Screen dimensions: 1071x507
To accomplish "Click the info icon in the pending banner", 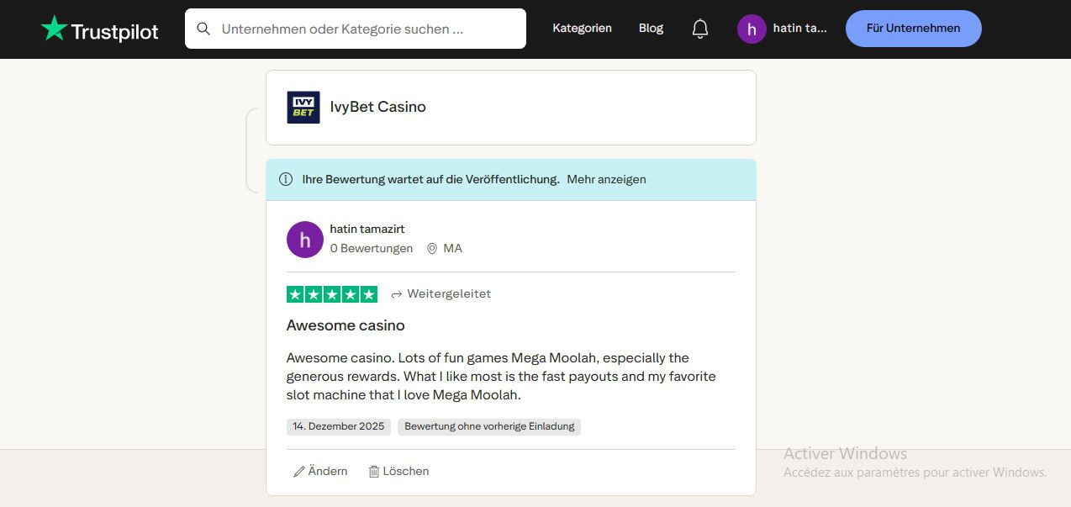I will (286, 179).
